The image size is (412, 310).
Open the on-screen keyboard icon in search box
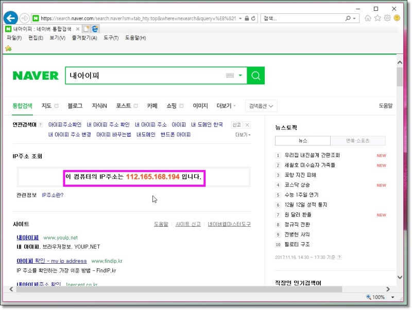coord(230,76)
